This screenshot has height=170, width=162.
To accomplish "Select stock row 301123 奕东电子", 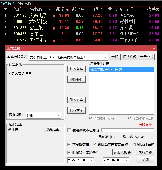I will (81, 15).
